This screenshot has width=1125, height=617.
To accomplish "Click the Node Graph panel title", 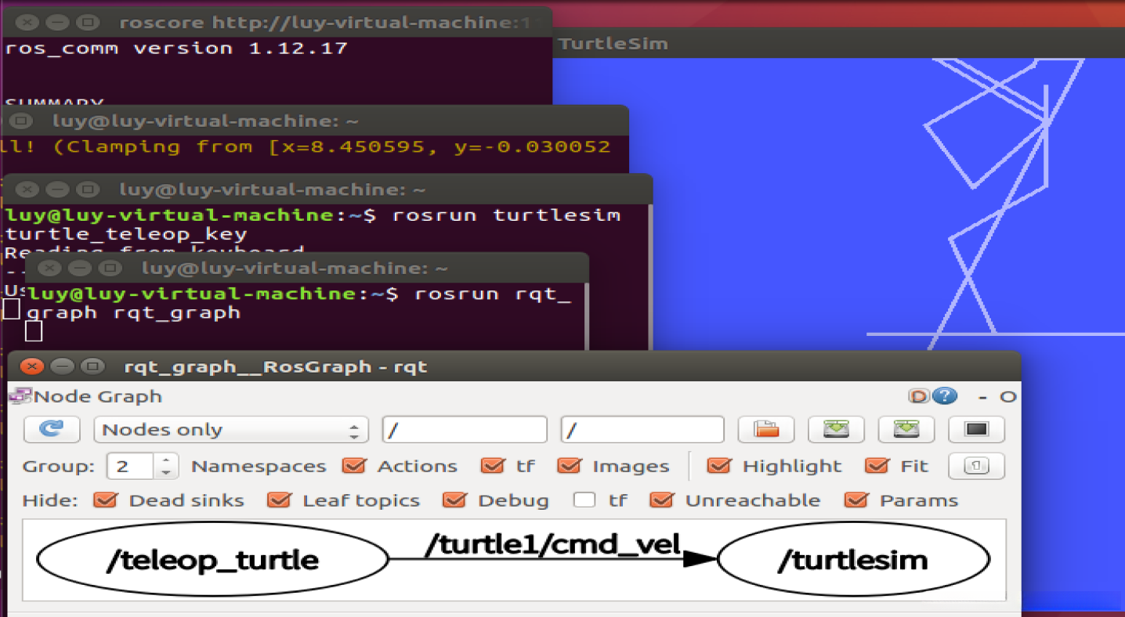I will pos(98,396).
